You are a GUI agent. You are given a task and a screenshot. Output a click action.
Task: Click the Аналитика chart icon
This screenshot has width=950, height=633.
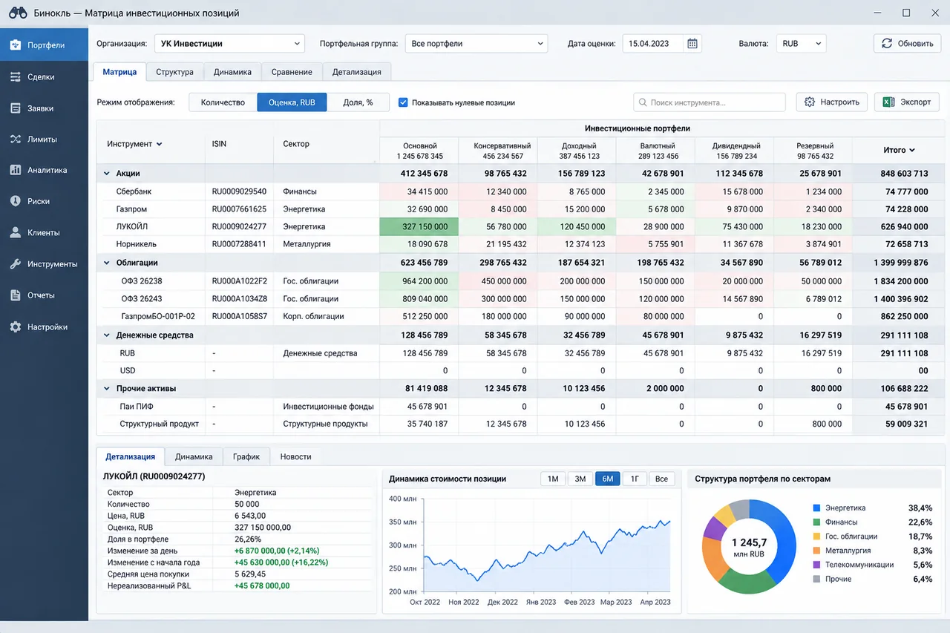(x=15, y=170)
